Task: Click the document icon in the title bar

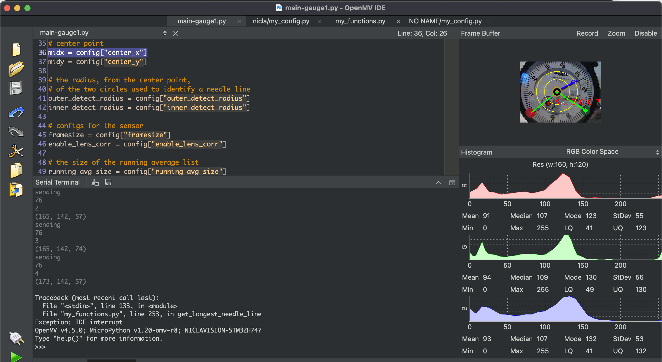Action: 279,8
